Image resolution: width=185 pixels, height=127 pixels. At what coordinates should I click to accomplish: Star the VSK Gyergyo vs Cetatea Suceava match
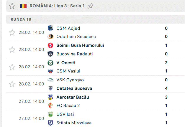pos(12,84)
